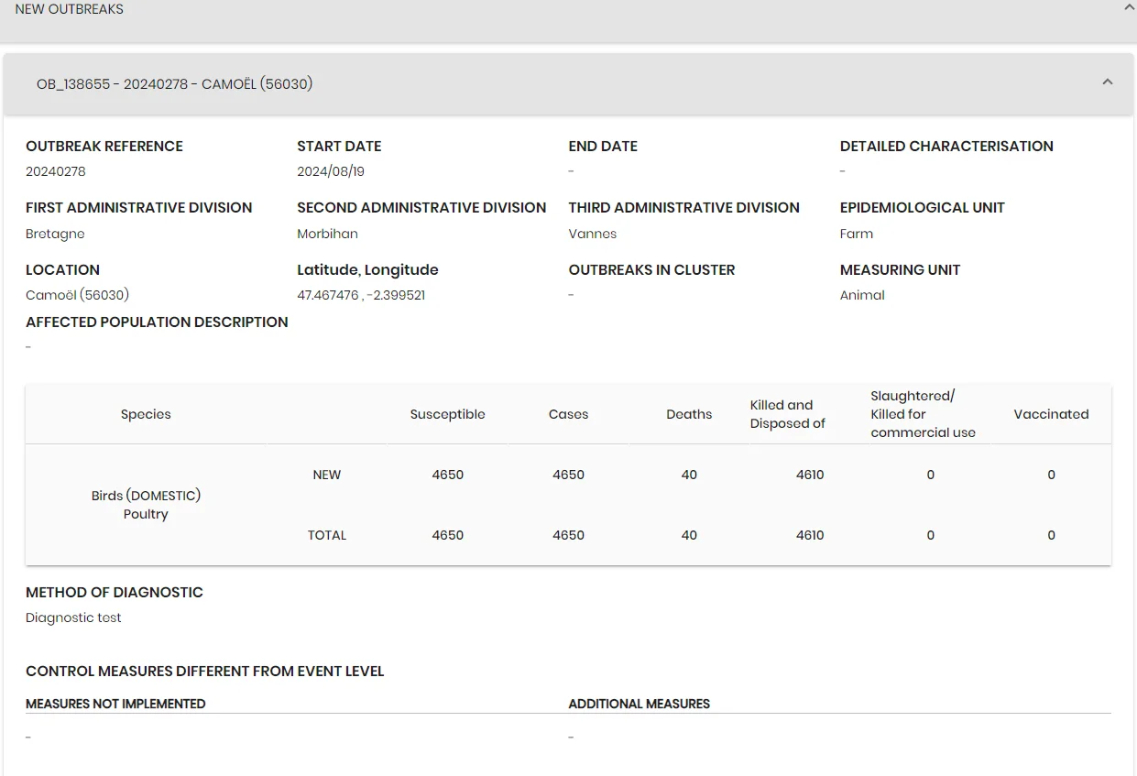Click the CONTROL MEASURES DIFFERENT FROM EVENT LEVEL heading
Image resolution: width=1137 pixels, height=776 pixels.
pyautogui.click(x=204, y=672)
